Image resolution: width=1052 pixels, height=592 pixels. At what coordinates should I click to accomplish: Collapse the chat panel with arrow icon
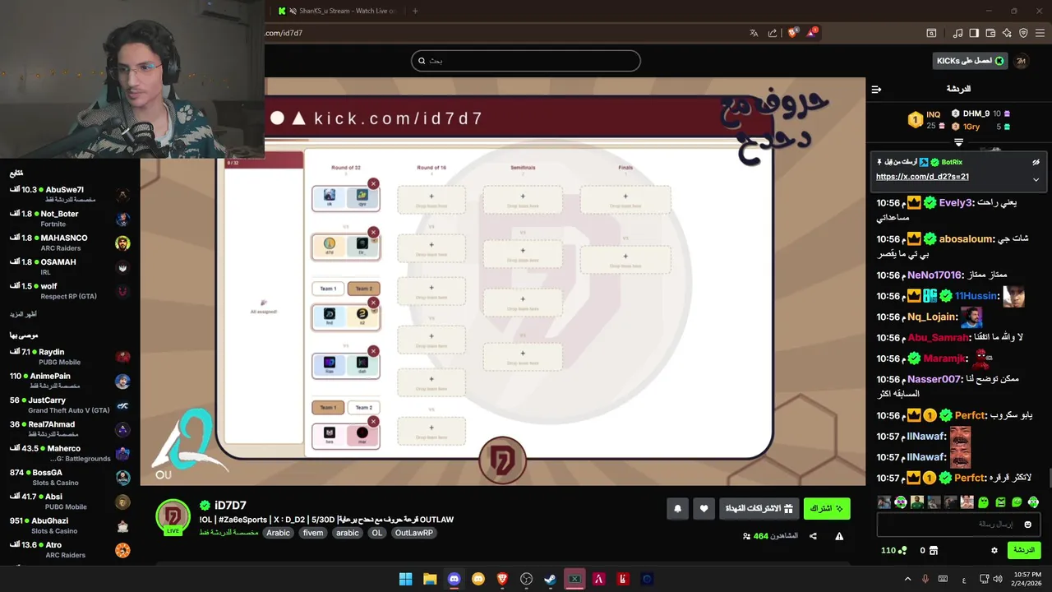click(876, 89)
